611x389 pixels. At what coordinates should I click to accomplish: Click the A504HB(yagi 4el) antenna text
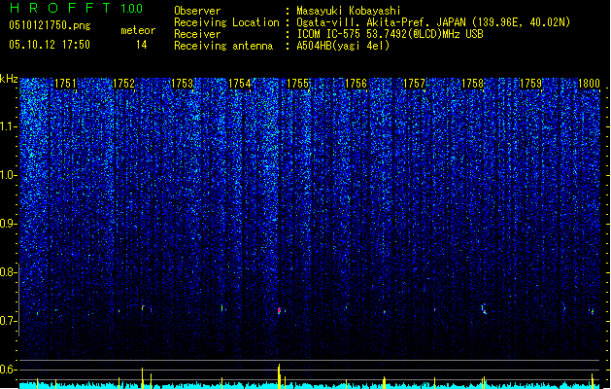tap(343, 46)
